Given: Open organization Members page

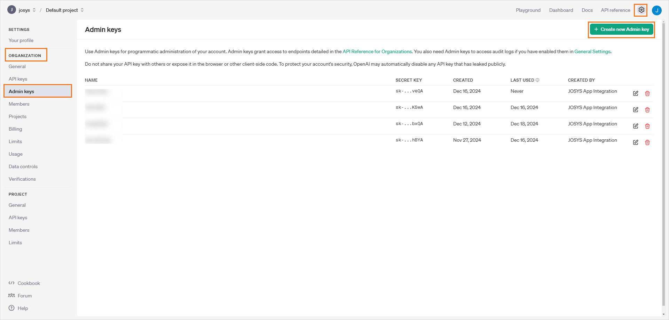Looking at the screenshot, I should [19, 104].
